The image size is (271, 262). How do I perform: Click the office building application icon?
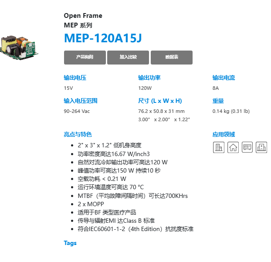(219, 147)
